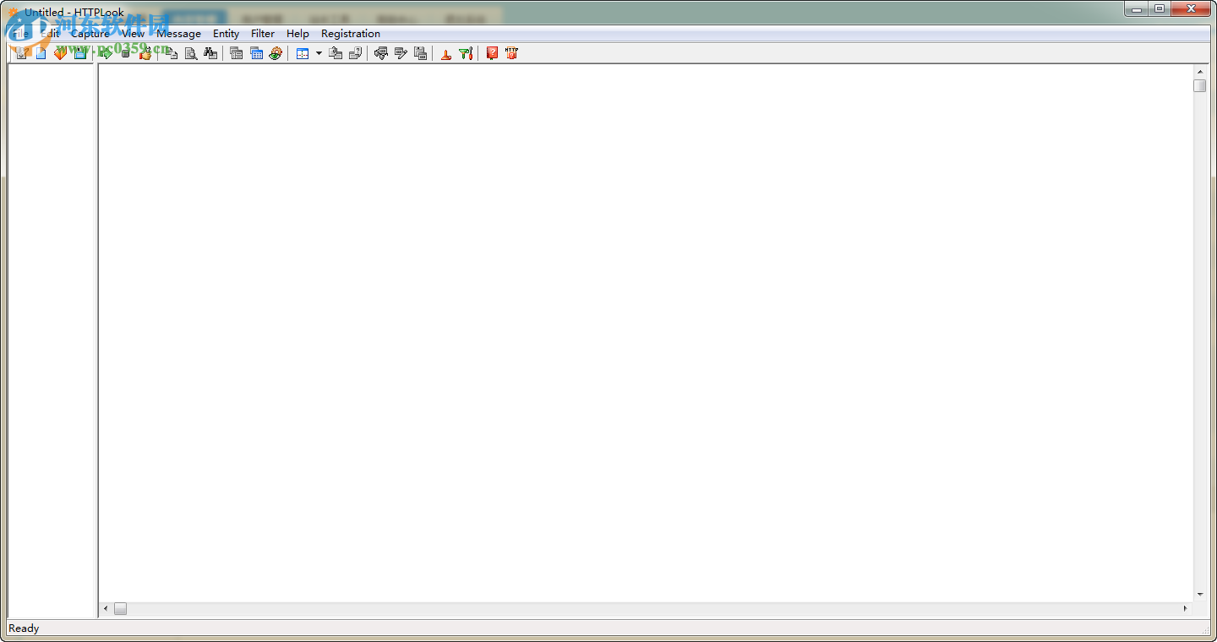The image size is (1217, 642).
Task: Start capturing with the green arrow icon
Action: click(x=106, y=53)
